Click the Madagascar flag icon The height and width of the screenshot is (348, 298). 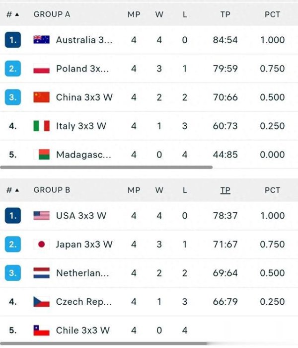41,155
